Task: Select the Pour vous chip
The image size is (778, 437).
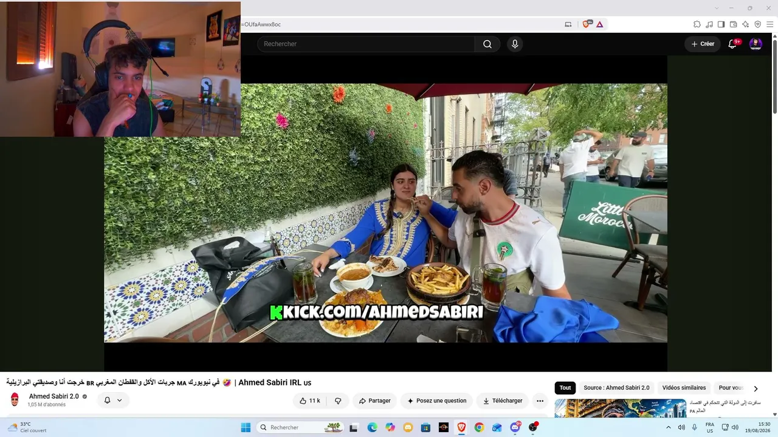Action: 731,388
